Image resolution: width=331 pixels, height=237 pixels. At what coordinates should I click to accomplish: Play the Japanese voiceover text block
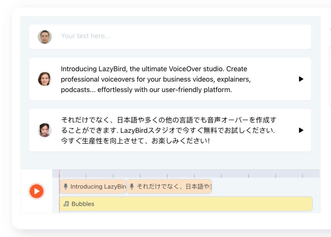(301, 130)
